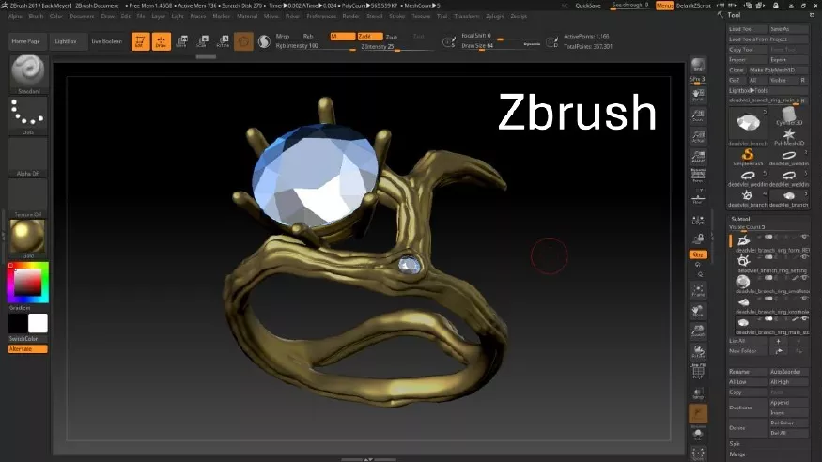822x462 pixels.
Task: Toggle the Floor grid button
Action: (x=698, y=198)
